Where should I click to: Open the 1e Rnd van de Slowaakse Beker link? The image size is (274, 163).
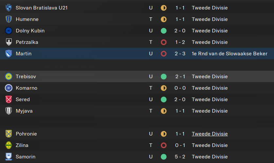(229, 54)
